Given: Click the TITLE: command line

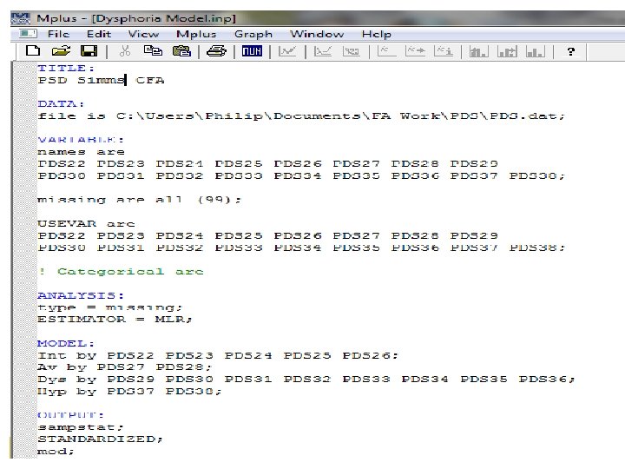Looking at the screenshot, I should (66, 69).
